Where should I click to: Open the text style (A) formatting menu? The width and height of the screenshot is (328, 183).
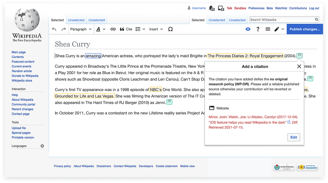click(x=101, y=29)
